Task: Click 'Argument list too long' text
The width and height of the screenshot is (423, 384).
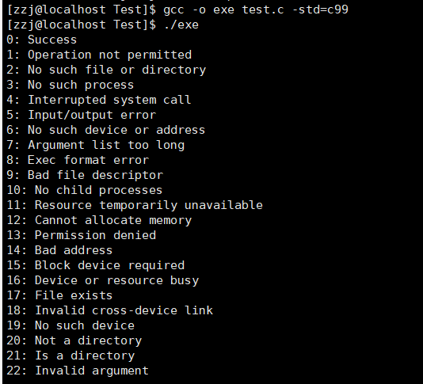Action: coord(106,146)
